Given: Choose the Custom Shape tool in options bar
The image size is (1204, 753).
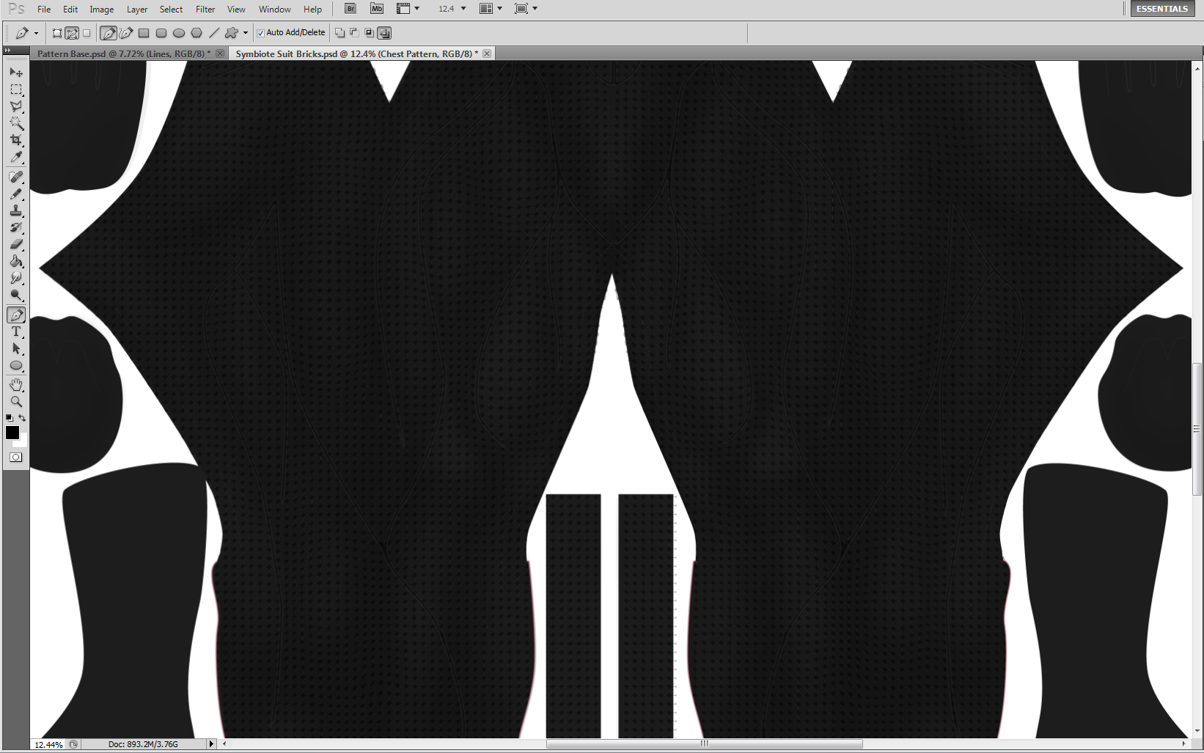Looking at the screenshot, I should point(232,33).
